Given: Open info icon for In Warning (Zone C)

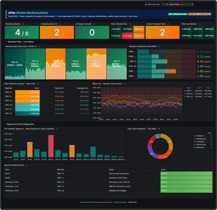Looking at the screenshot, I should tap(60, 24).
